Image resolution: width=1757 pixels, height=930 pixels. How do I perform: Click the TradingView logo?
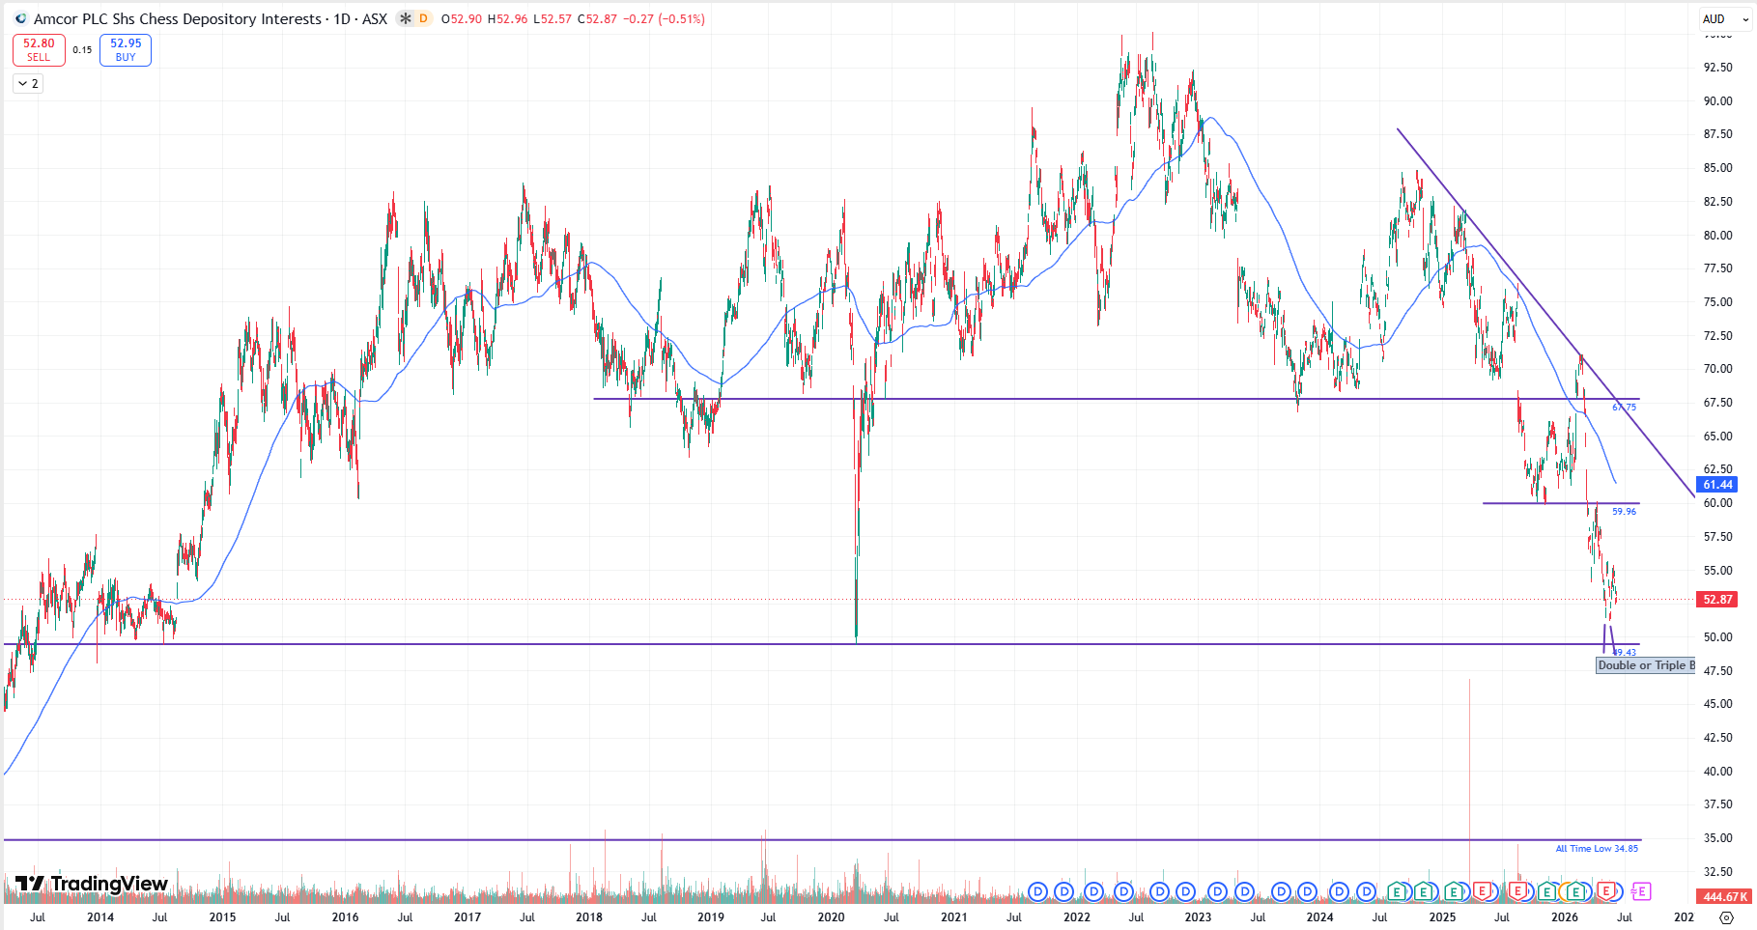92,884
